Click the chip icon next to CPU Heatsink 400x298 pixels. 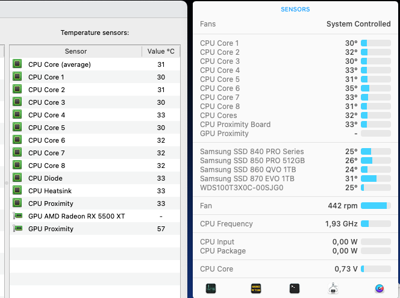point(17,191)
